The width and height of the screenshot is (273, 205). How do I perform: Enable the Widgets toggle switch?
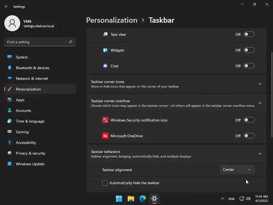(x=249, y=50)
